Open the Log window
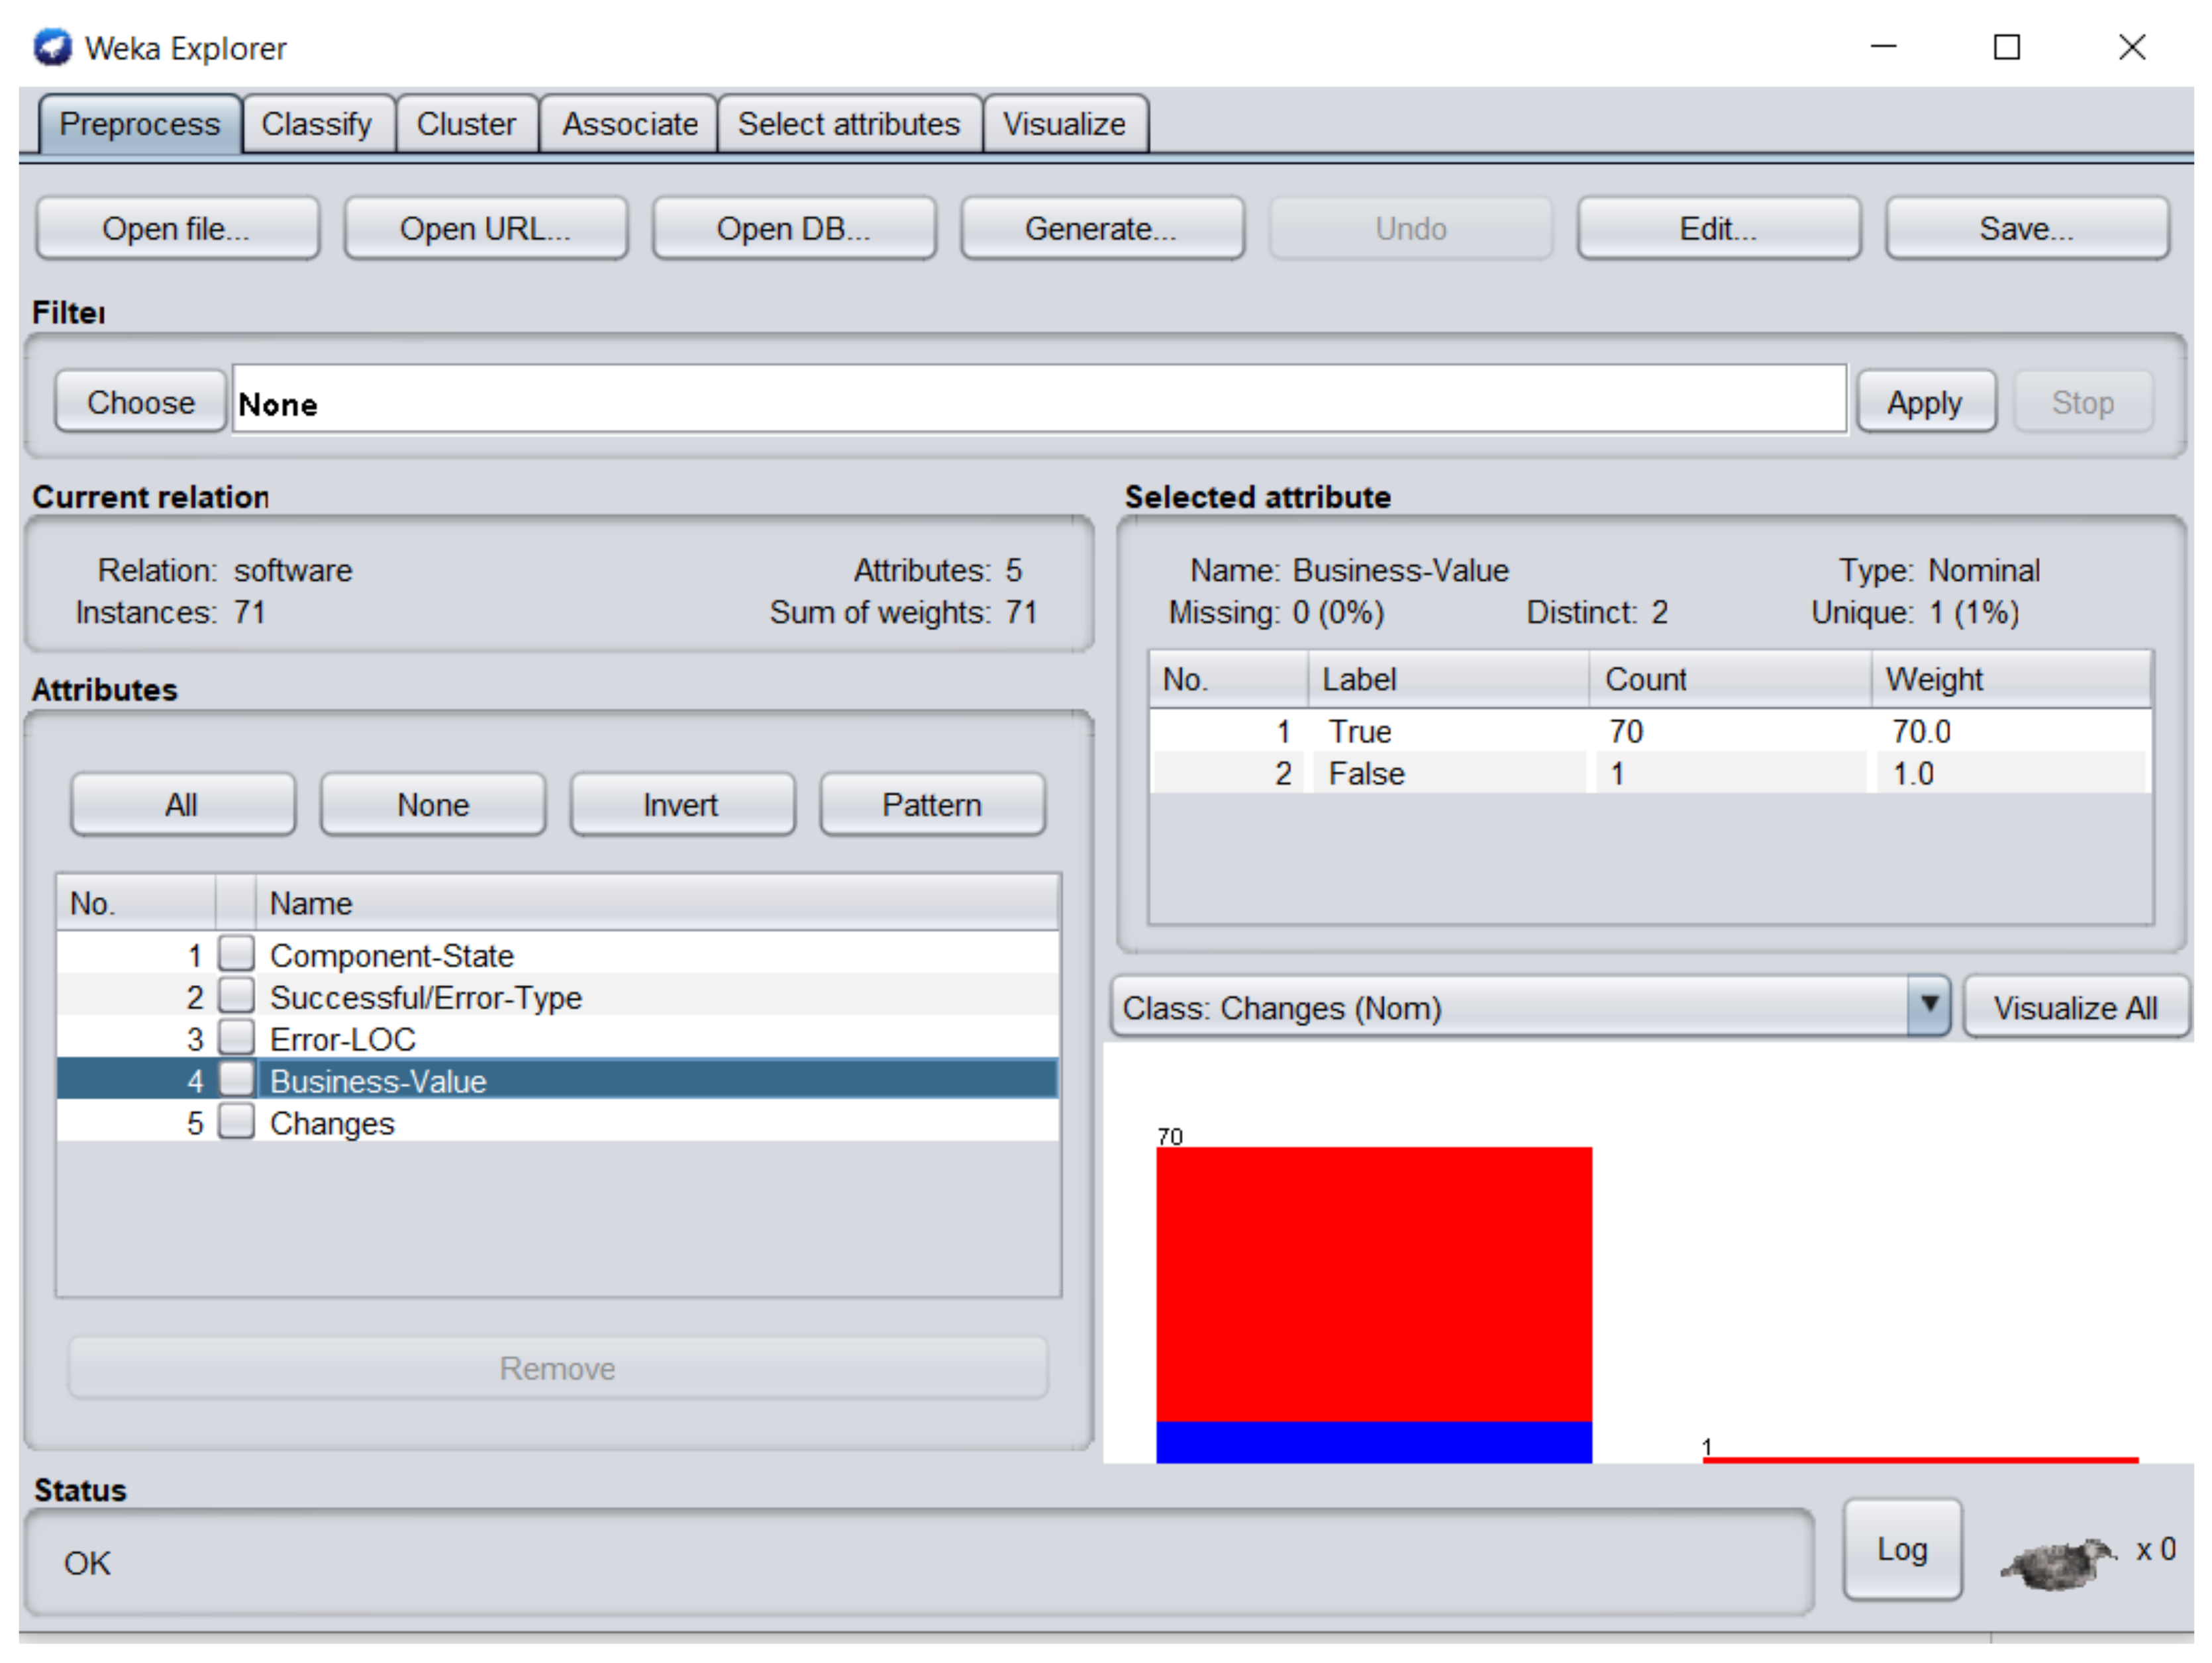 tap(1901, 1549)
